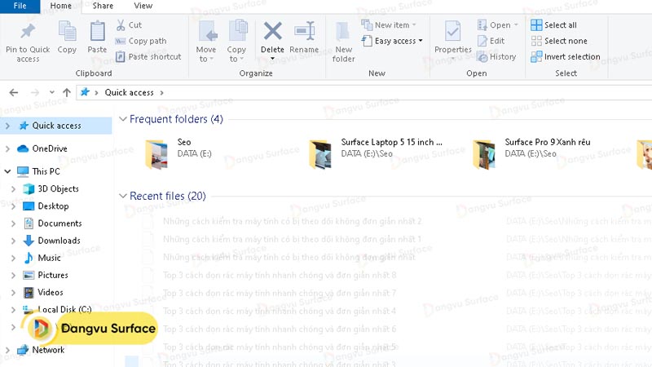Screen dimensions: 652x367
Task: Switch to the View ribbon tab
Action: (x=143, y=6)
